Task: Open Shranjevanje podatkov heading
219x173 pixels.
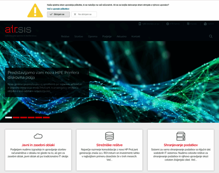Action: [x=181, y=145]
